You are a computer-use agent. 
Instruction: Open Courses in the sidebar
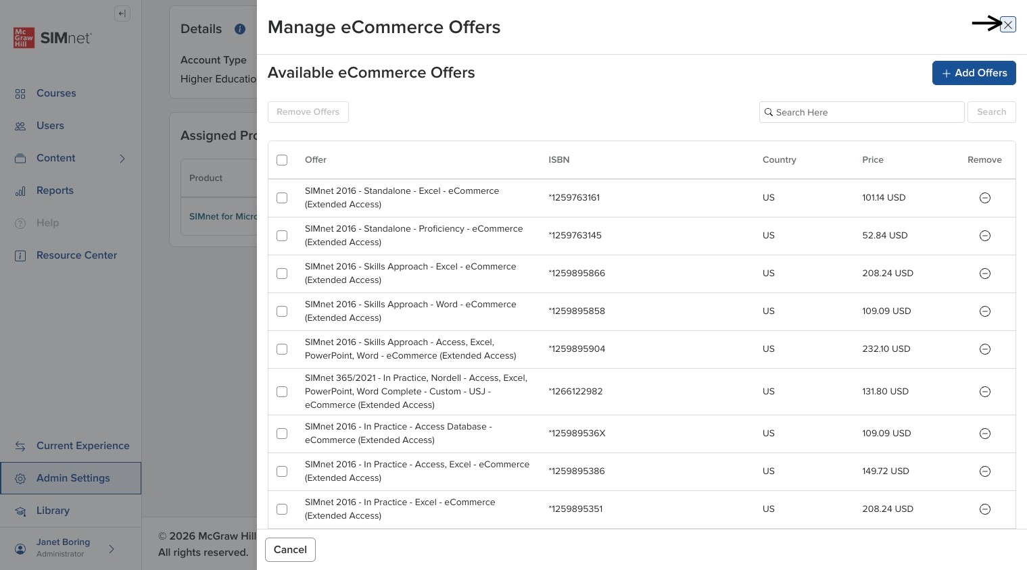tap(56, 93)
